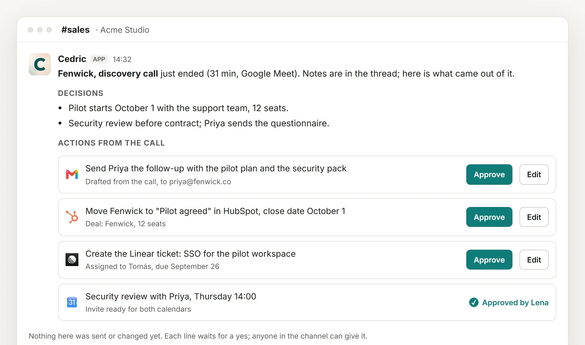Image resolution: width=585 pixels, height=345 pixels.
Task: Click the bold 'Fenwick, discovery call' text
Action: (108, 73)
